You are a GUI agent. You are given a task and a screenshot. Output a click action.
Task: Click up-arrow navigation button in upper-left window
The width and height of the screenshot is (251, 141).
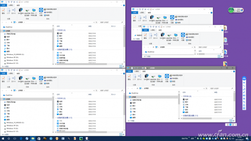[11, 22]
